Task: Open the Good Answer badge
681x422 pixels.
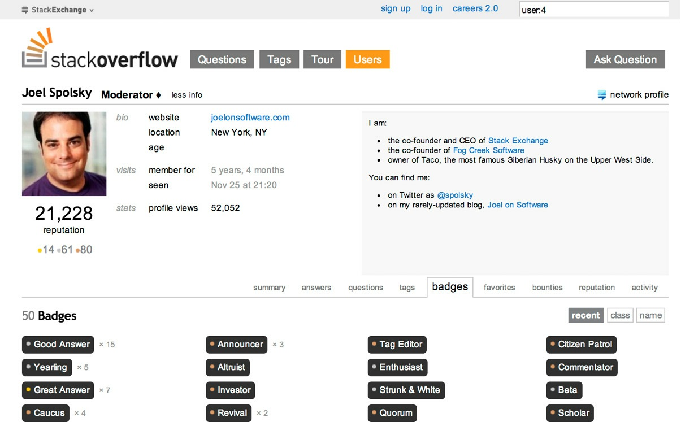Action: coord(58,345)
